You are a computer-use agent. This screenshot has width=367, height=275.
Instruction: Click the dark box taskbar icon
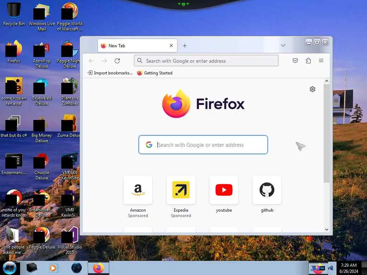(x=32, y=268)
